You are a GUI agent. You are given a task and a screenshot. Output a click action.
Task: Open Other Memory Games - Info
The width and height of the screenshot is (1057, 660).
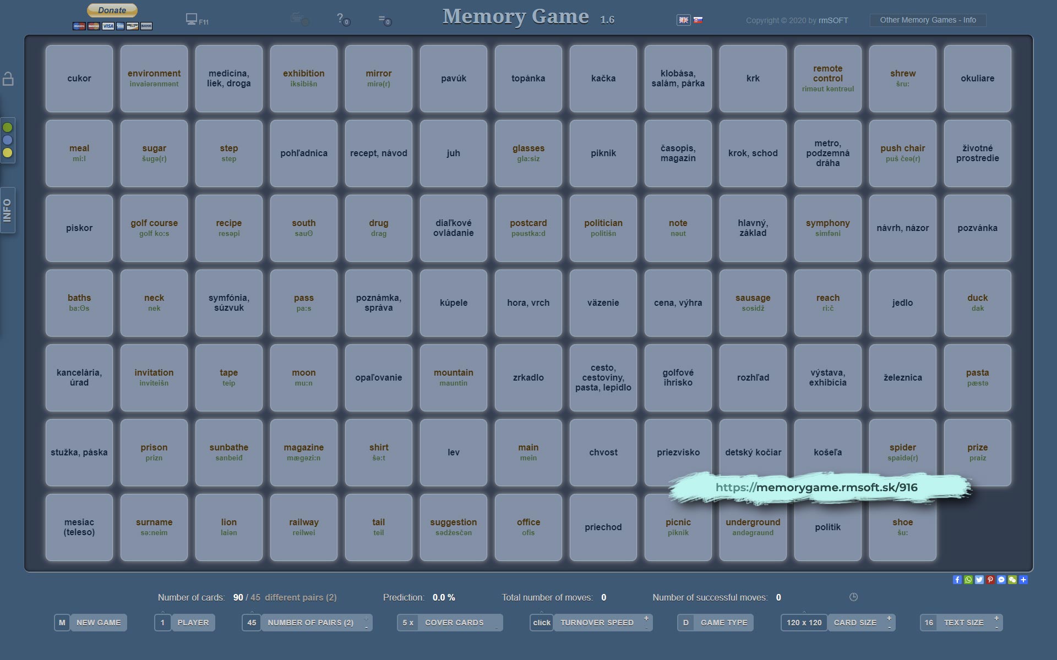[x=928, y=20]
